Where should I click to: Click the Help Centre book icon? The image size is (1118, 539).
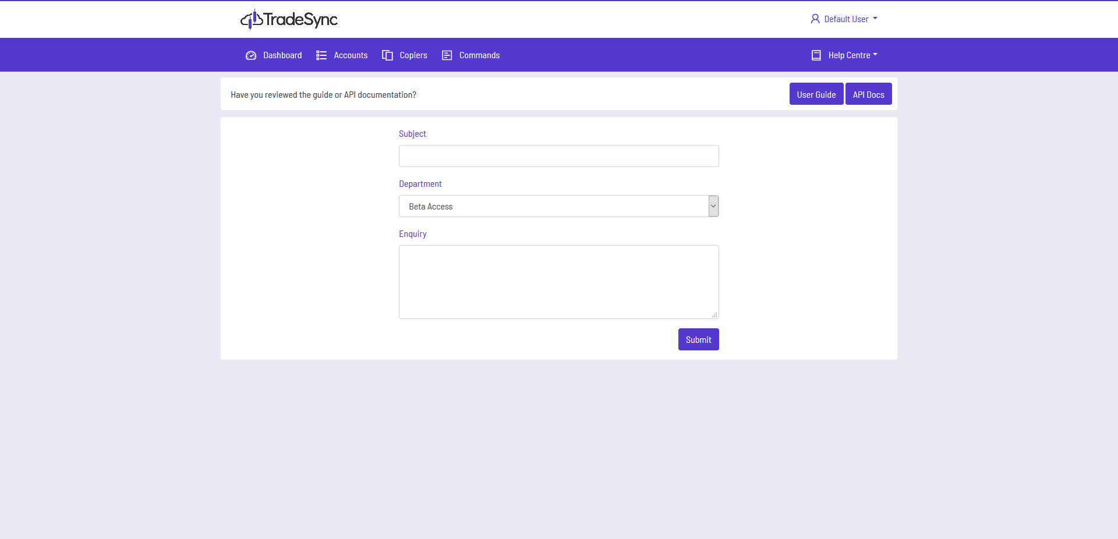pyautogui.click(x=816, y=55)
